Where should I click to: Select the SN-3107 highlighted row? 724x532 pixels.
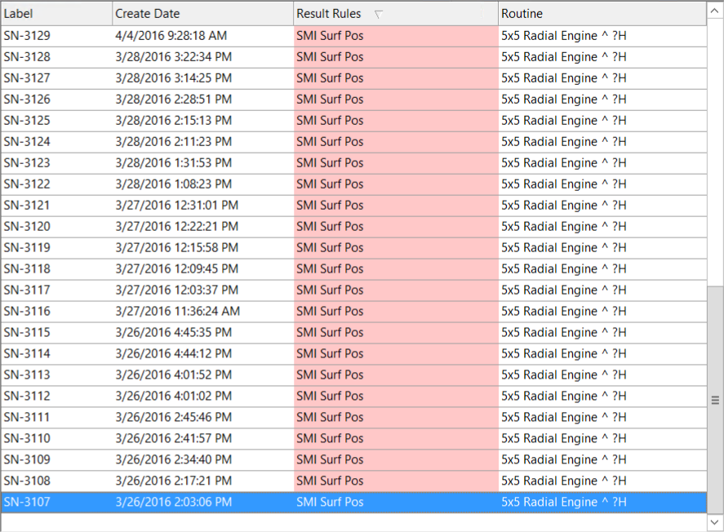(27, 503)
